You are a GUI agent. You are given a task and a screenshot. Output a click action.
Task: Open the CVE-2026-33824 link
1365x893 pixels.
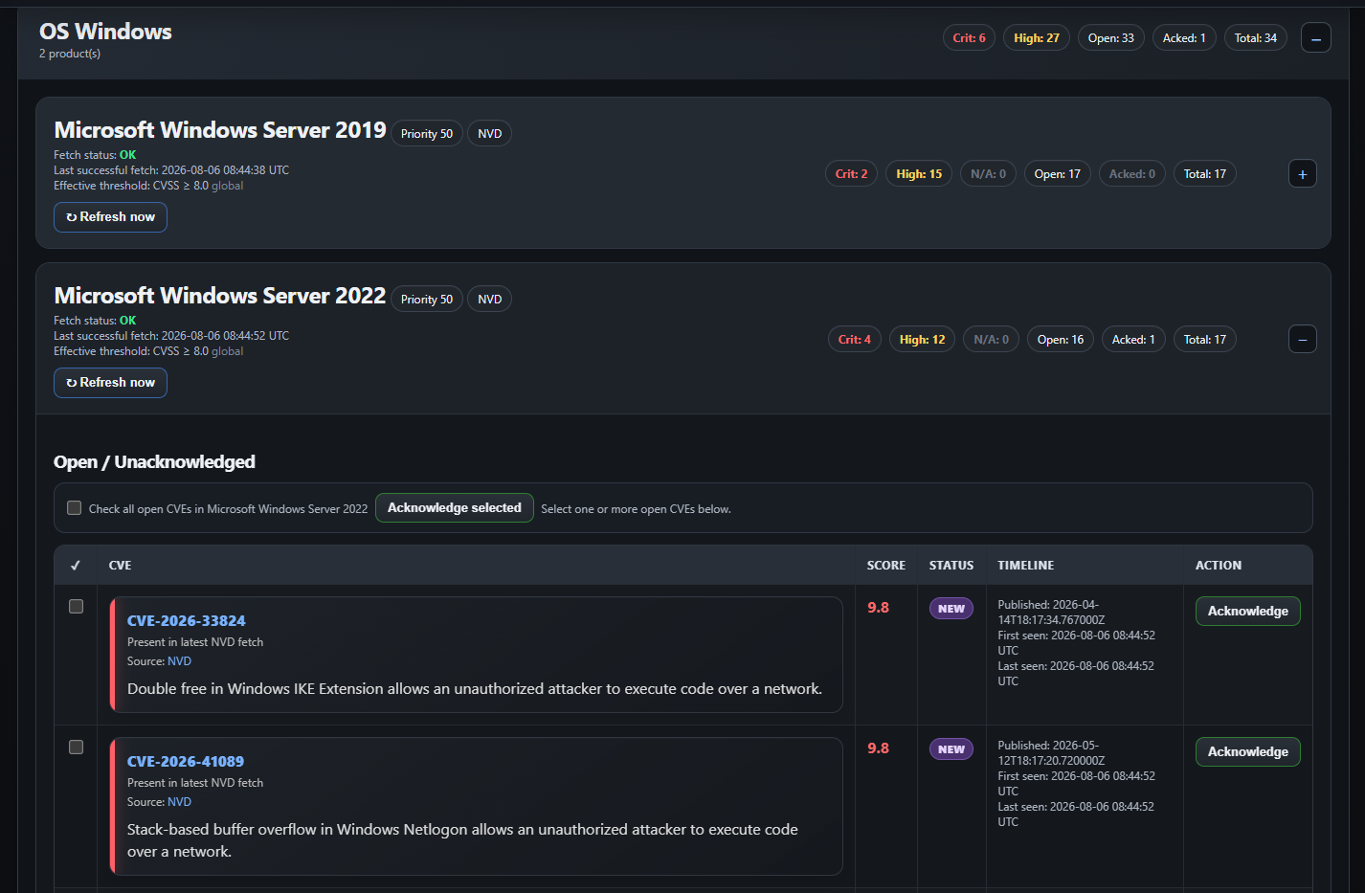click(x=187, y=621)
